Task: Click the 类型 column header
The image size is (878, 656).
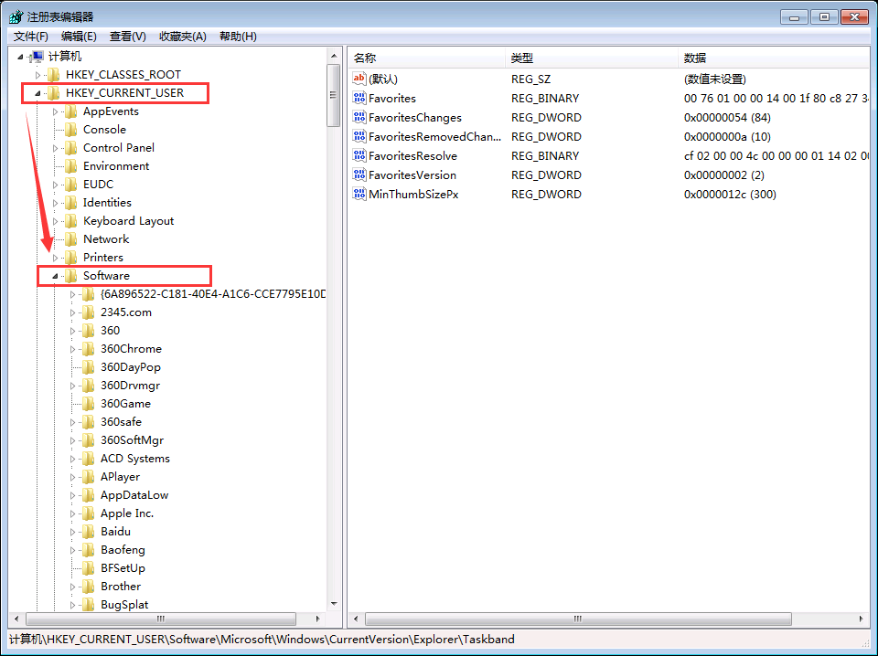Action: pyautogui.click(x=522, y=58)
